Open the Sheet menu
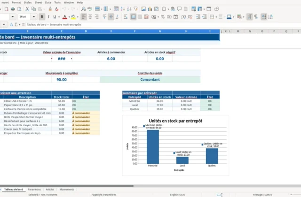301x197 pixels. point(39,2)
